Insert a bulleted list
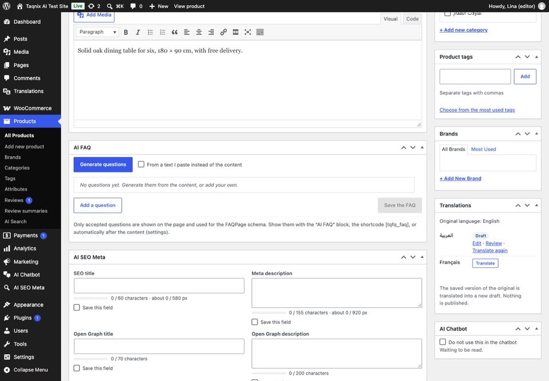 tap(150, 32)
